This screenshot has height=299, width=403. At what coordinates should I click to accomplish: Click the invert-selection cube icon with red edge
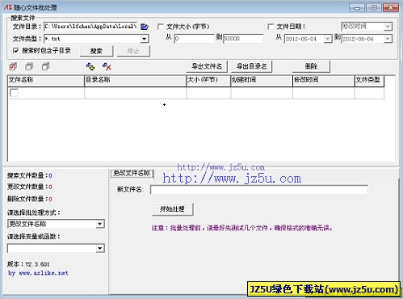[x=45, y=66]
